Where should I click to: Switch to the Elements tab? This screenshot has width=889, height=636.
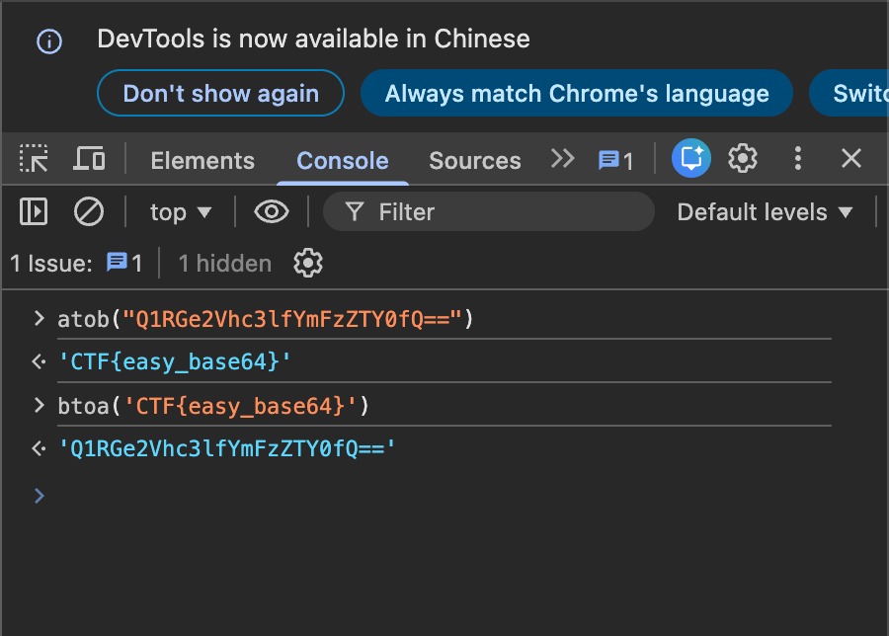(202, 160)
